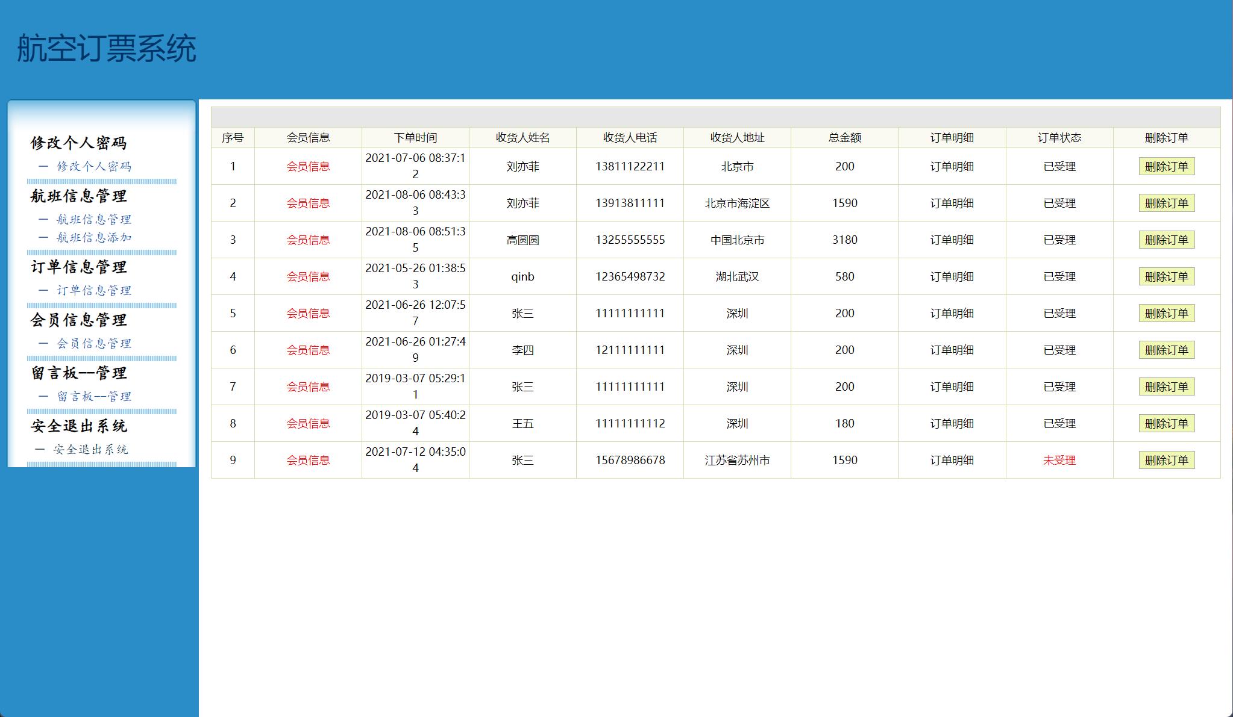Open 订单明细 for 王五's 180 order
The image size is (1233, 717).
coord(951,423)
